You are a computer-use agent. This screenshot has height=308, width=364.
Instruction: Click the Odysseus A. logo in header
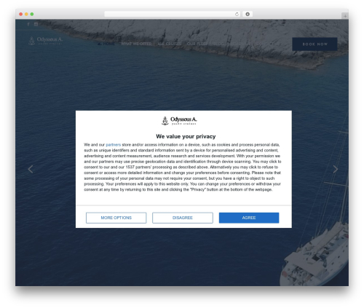pos(45,41)
